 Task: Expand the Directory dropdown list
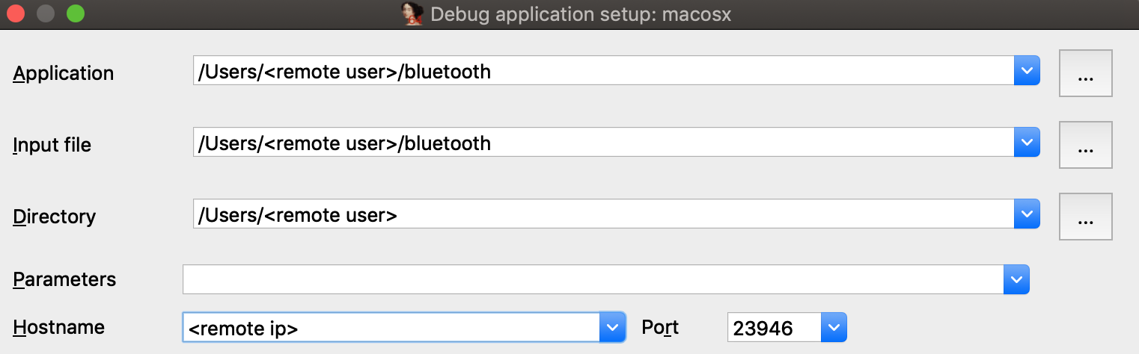pos(1027,215)
